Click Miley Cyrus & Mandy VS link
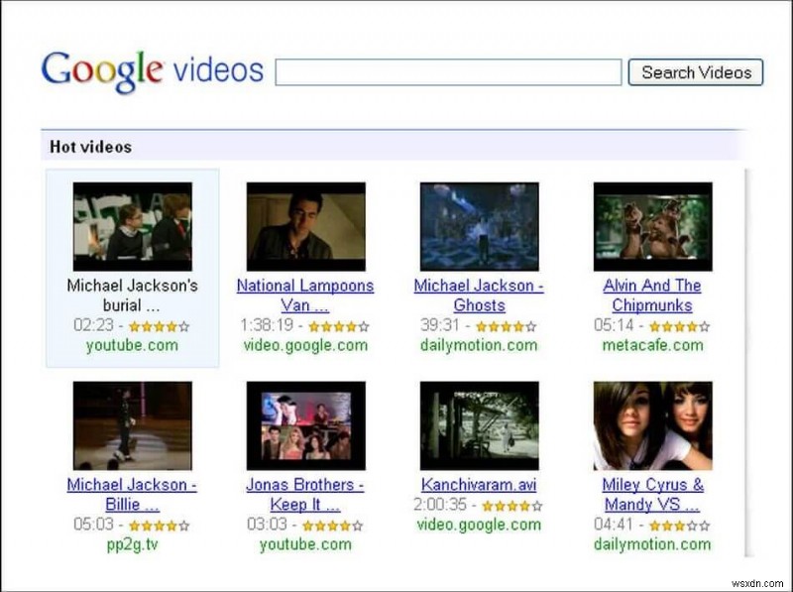Image resolution: width=793 pixels, height=592 pixels. pos(652,495)
